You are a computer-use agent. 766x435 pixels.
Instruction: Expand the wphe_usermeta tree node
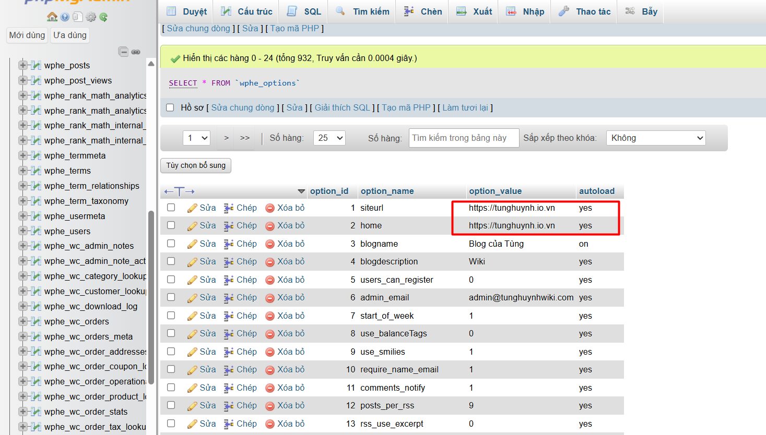click(x=22, y=216)
